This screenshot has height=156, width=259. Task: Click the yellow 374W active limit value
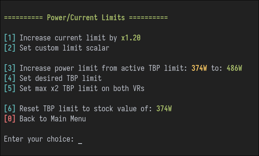199,68
